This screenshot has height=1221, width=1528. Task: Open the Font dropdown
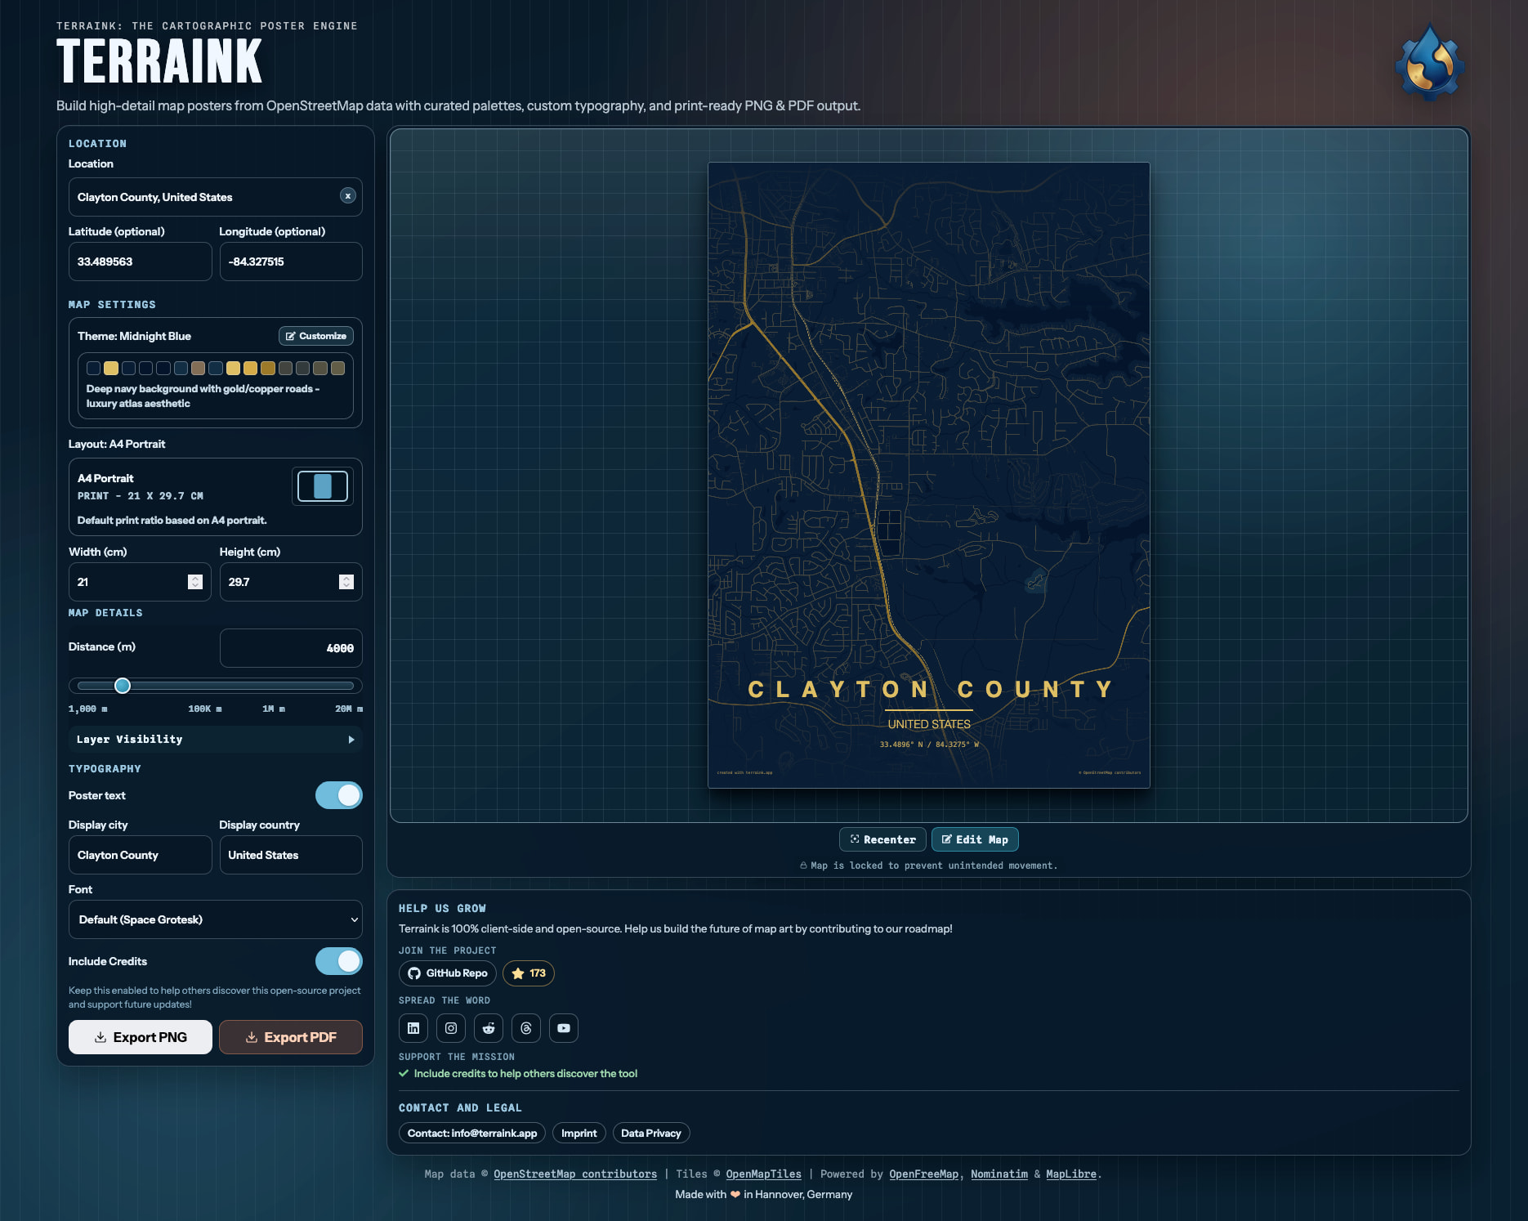(x=215, y=919)
